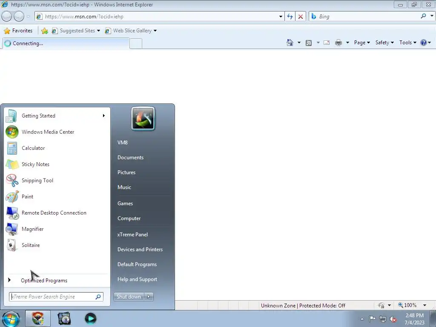
Task: Expand the Getting Started submenu arrow
Action: point(104,116)
